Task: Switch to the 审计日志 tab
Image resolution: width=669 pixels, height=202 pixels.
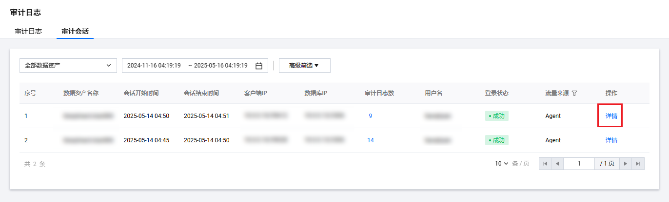Action: [28, 31]
